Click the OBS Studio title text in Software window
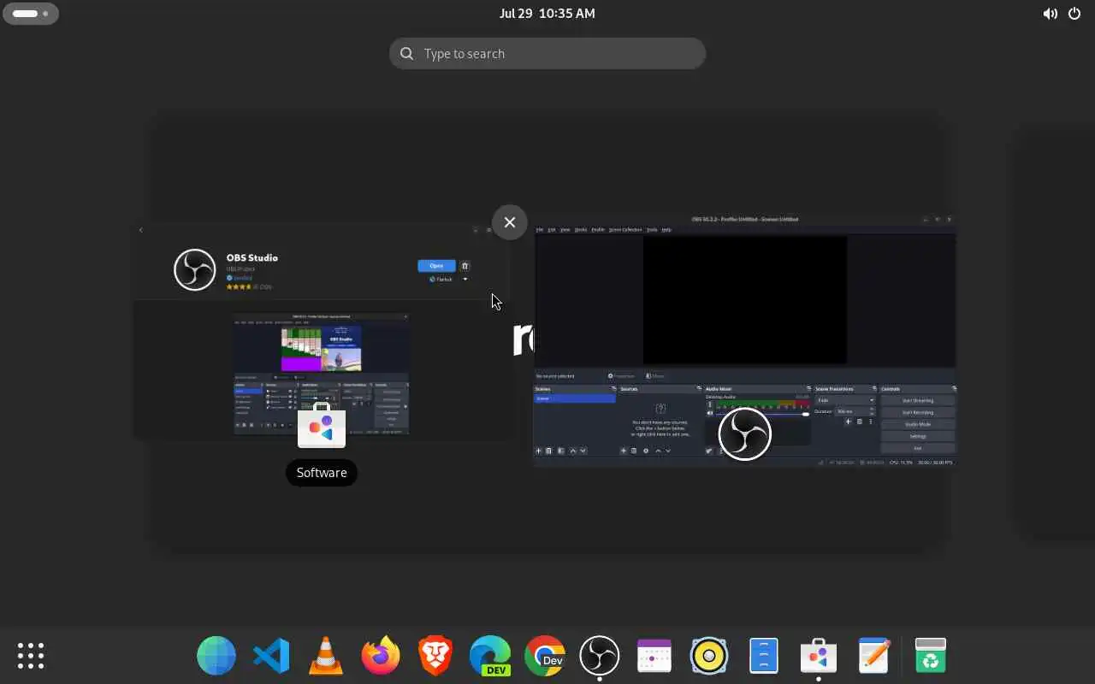 click(x=252, y=257)
